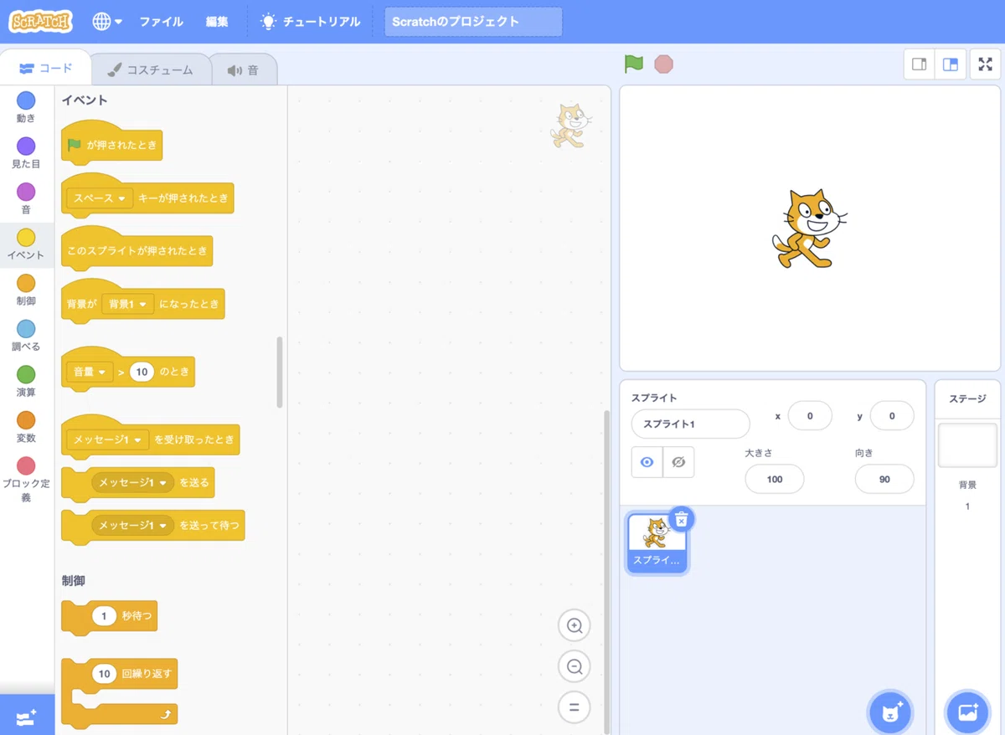Click the choose a backdrop button
The height and width of the screenshot is (735, 1005).
(x=967, y=712)
